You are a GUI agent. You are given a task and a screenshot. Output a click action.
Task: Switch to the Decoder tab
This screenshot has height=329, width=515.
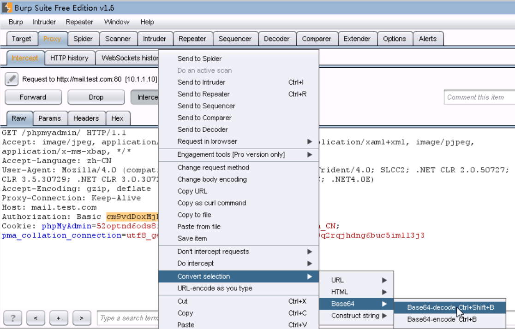click(277, 39)
